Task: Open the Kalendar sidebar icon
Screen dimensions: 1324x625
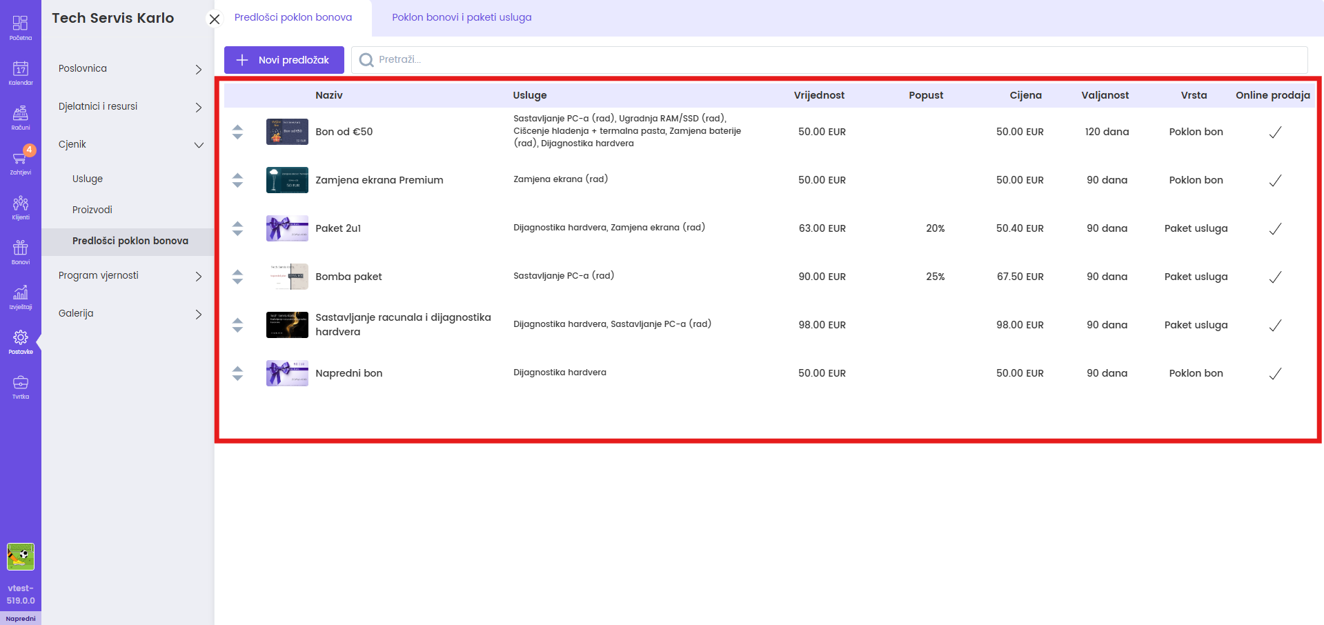Action: (x=21, y=72)
